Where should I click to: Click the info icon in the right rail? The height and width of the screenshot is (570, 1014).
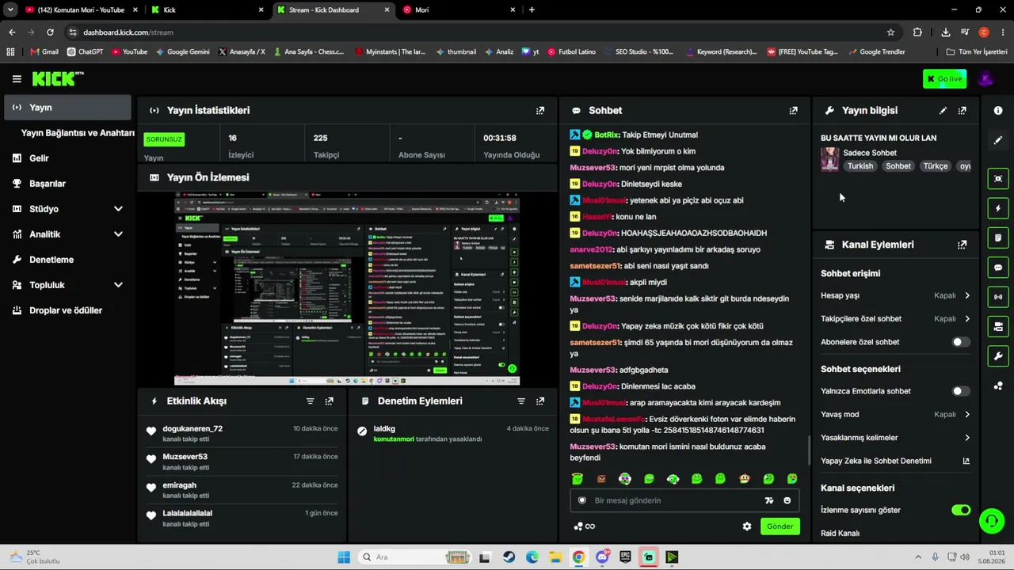click(998, 111)
